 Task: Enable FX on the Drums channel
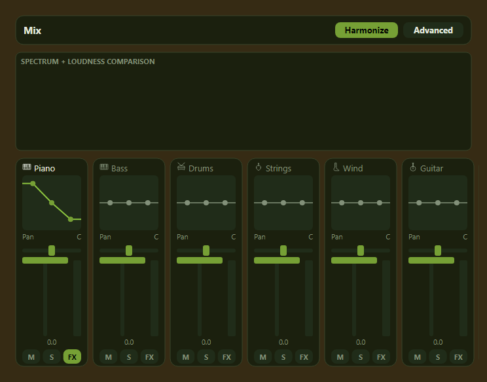point(226,357)
